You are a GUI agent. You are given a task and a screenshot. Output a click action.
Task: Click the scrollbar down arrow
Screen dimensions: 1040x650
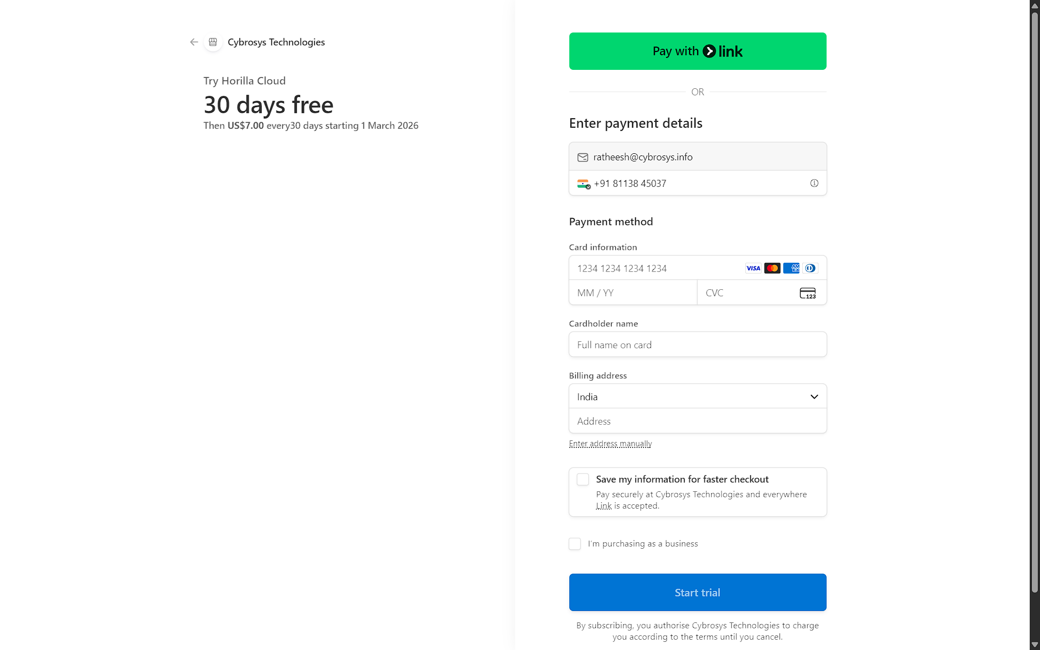tap(1033, 644)
